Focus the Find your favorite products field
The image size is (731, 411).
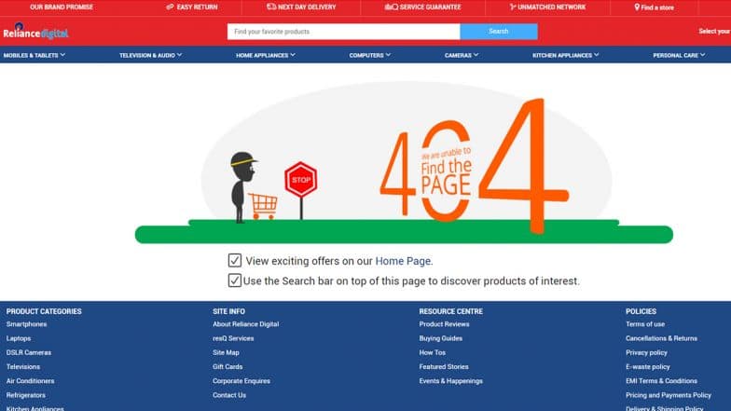coord(343,32)
